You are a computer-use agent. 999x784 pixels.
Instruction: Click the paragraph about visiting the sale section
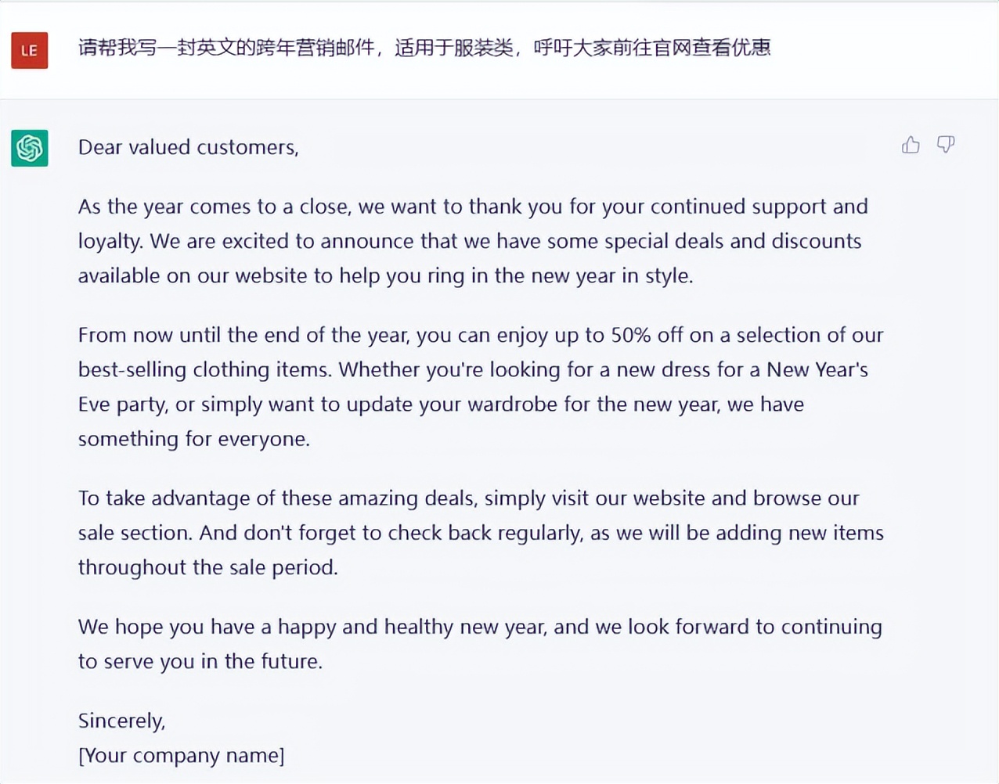[x=479, y=532]
